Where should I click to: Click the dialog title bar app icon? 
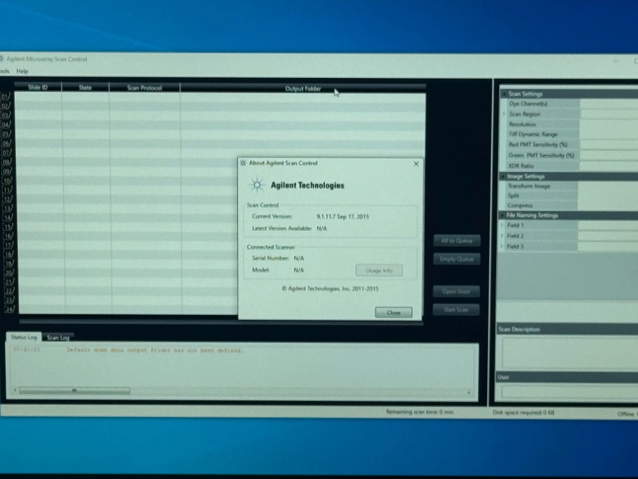243,163
